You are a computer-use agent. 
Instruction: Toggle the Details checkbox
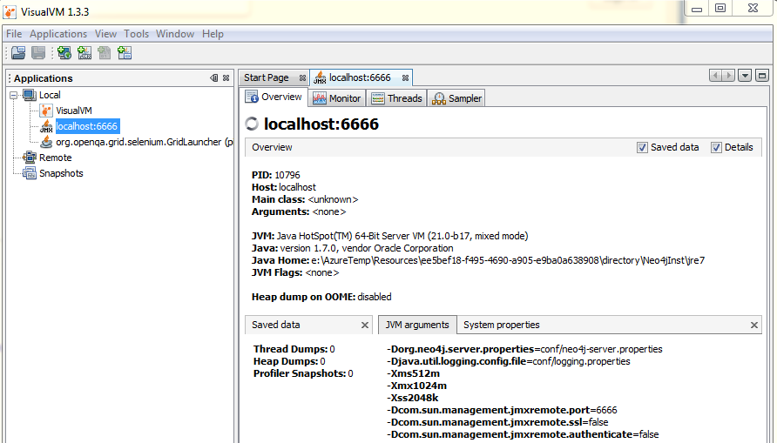(716, 148)
